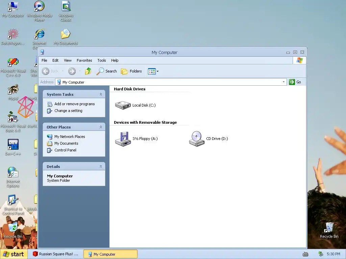Open the Local Disk (C:) drive icon

[123, 105]
